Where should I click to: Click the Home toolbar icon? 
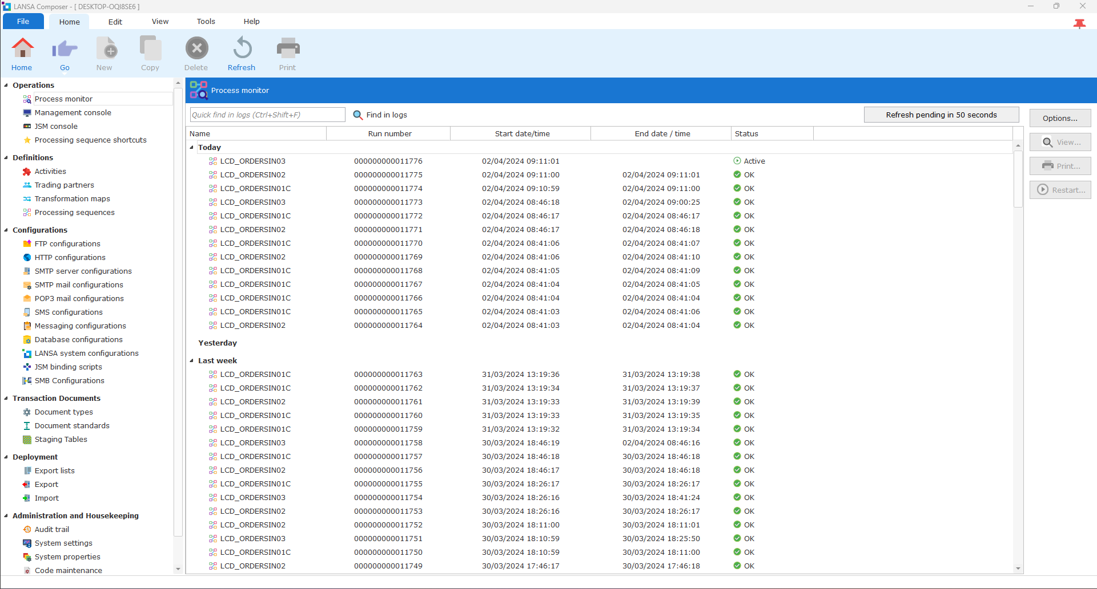22,48
